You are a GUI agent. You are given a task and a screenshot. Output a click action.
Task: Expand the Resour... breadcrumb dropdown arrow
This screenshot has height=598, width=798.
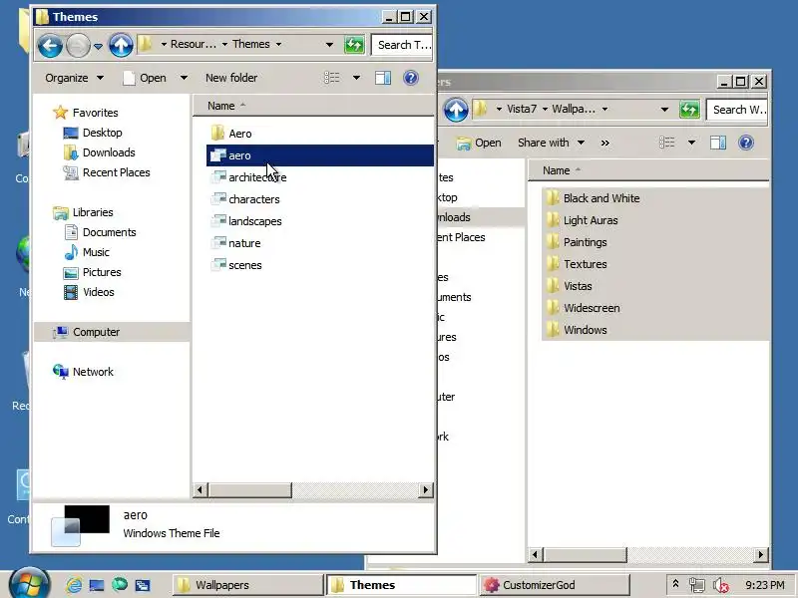pos(224,44)
